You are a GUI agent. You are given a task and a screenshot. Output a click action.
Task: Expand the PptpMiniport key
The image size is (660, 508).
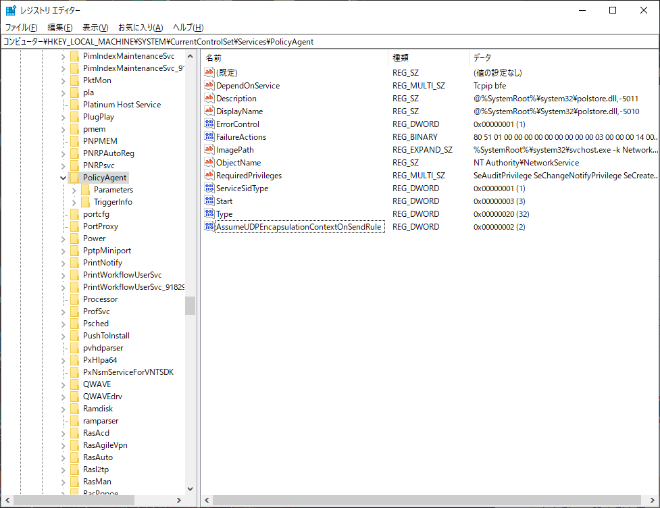pos(63,251)
